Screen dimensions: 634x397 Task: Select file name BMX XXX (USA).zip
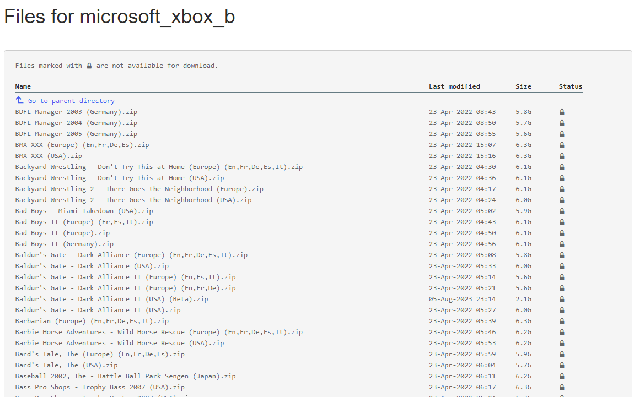pos(49,156)
